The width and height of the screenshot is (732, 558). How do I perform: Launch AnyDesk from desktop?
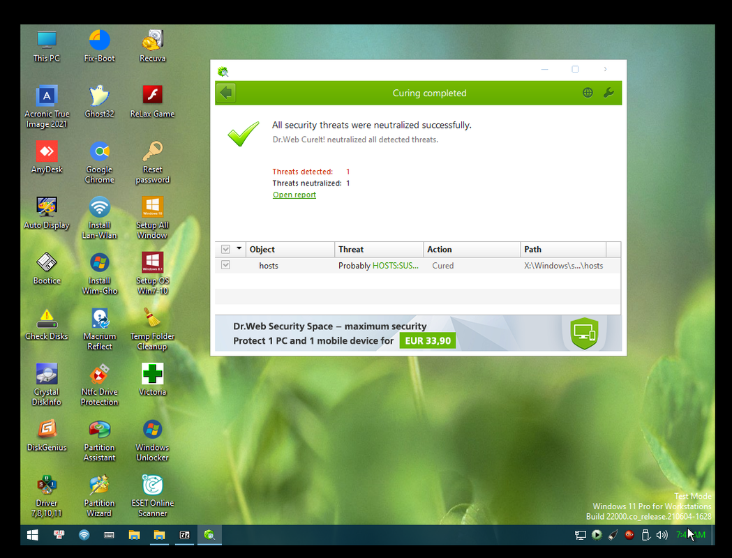(47, 157)
